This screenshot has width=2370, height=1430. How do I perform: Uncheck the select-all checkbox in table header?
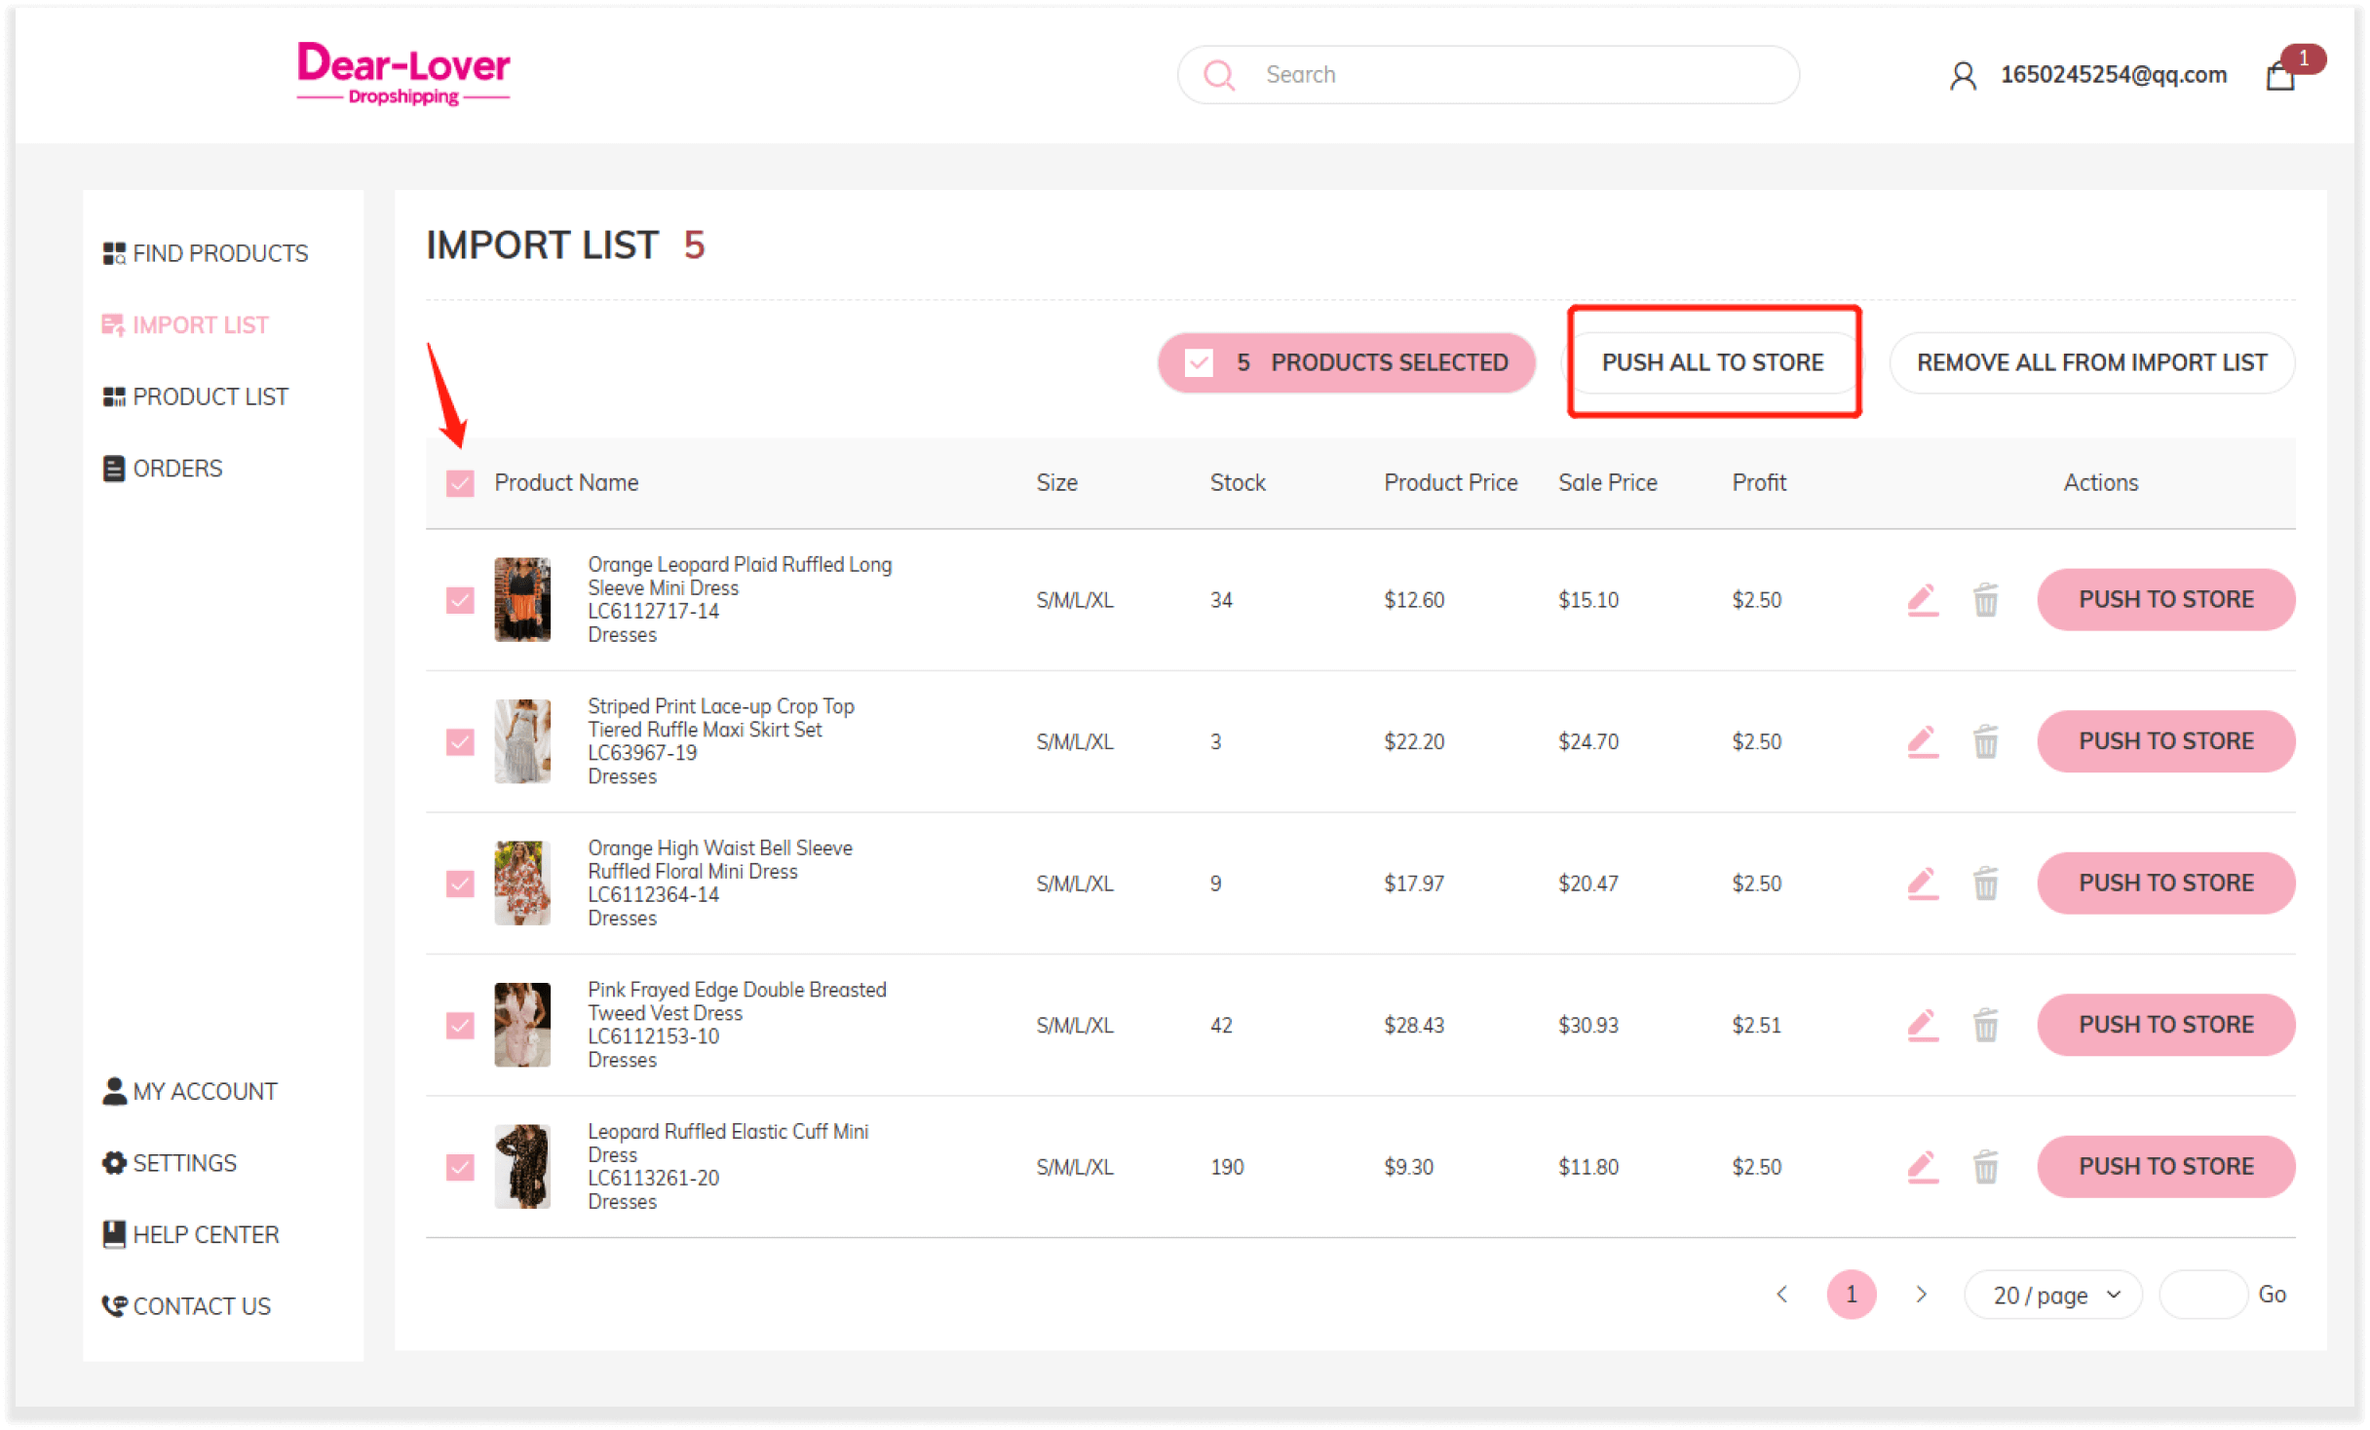[x=459, y=481]
